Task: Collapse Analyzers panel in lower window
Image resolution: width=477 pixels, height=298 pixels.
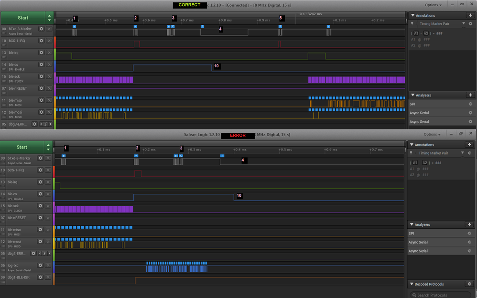Action: 412,224
